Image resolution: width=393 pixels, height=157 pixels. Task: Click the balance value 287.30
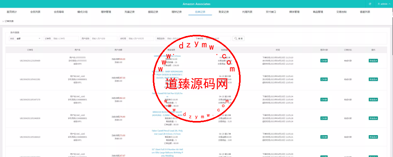point(122,78)
